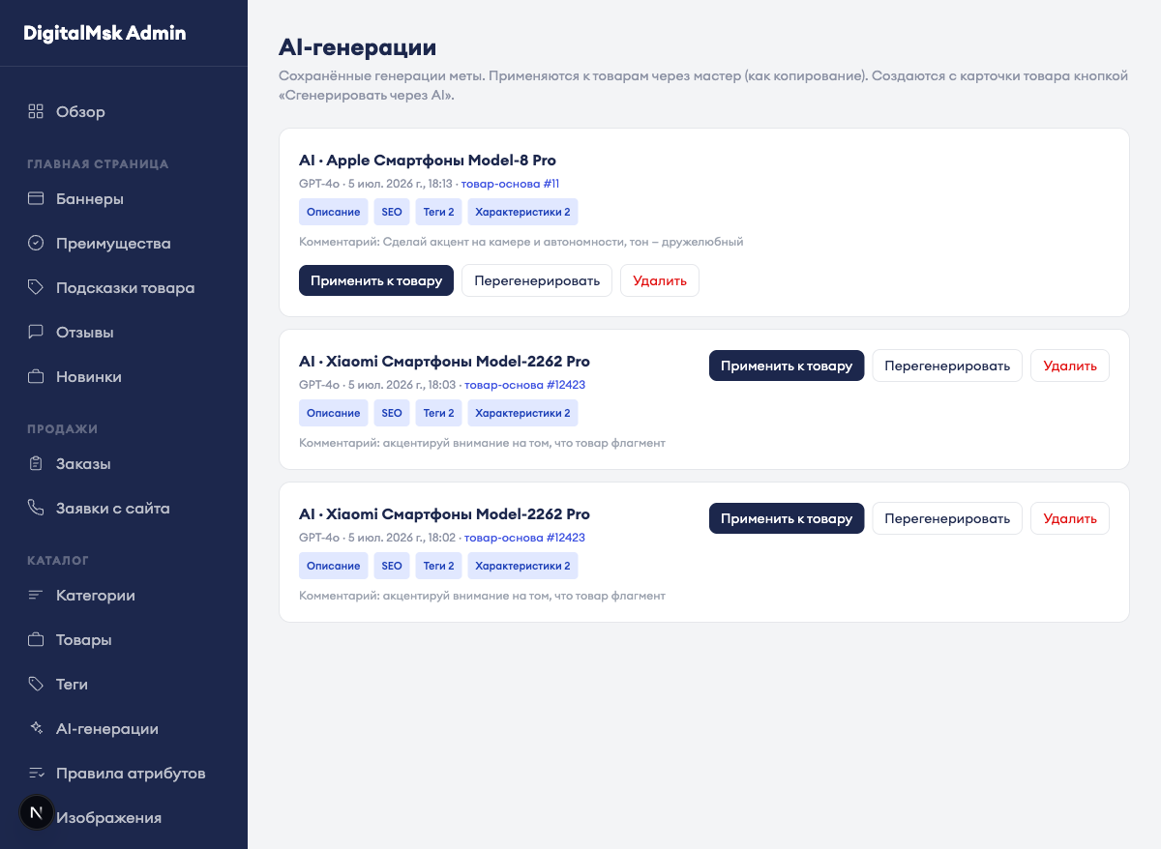Click the title AI · Apple Смартфоны Model-8 Pro
Screen dimensions: 1161x849
pyautogui.click(x=428, y=161)
